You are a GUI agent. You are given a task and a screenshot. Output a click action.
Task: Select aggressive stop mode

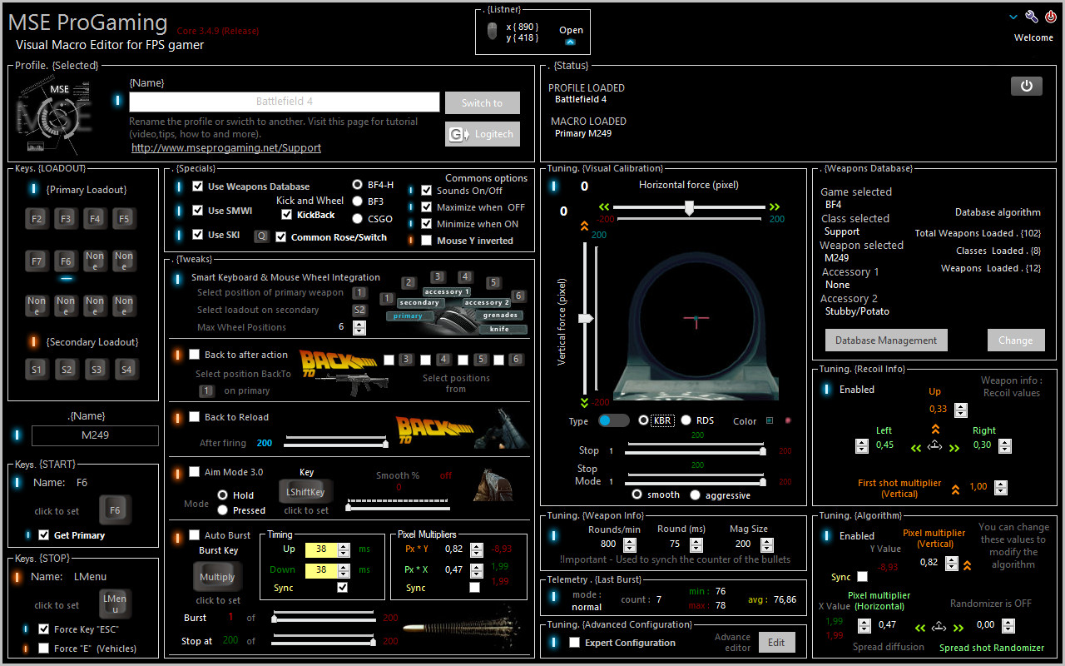click(696, 495)
